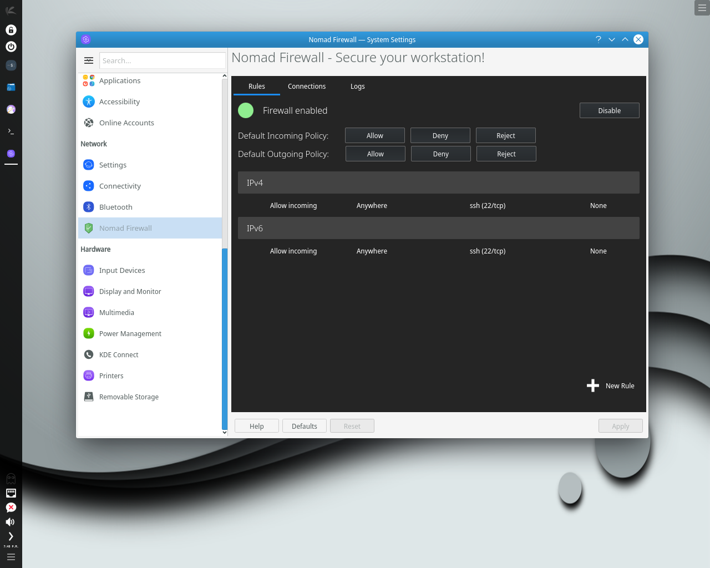This screenshot has width=710, height=568.
Task: Click the question mark help icon in titlebar
Action: pos(599,39)
